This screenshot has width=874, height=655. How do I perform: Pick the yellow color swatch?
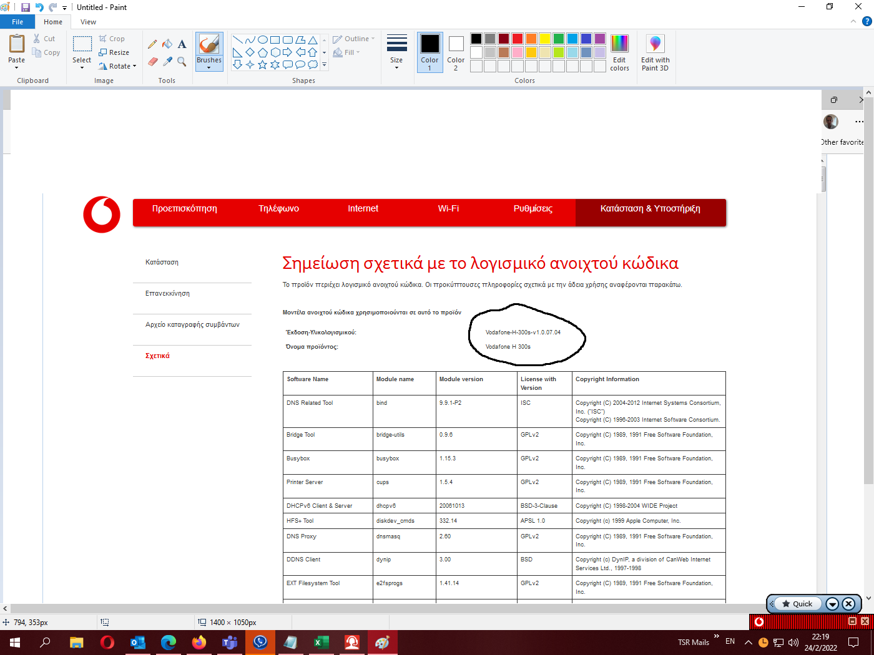[544, 39]
